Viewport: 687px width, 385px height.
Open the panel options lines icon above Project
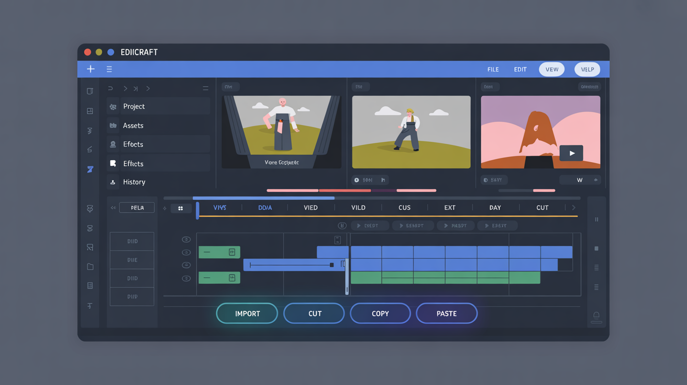click(205, 88)
